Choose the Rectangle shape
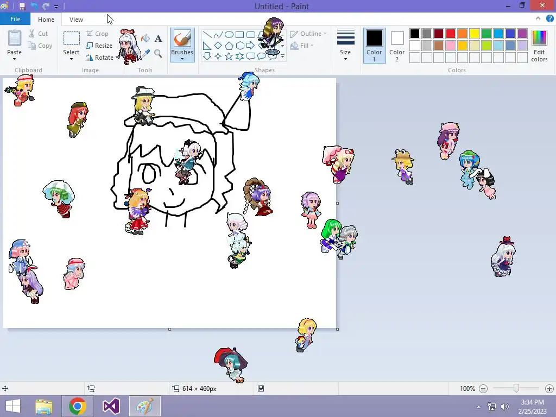Screen dimensions: 556x417 tap(239, 34)
